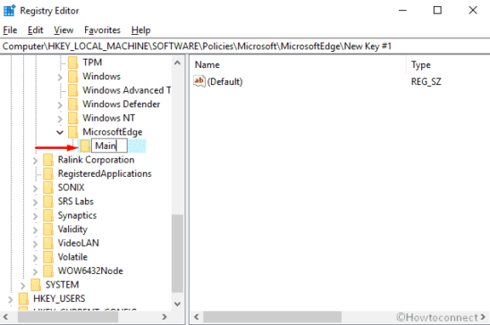Viewport: 490px width, 325px height.
Task: Click values pane scroll left arrow
Action: [197, 317]
